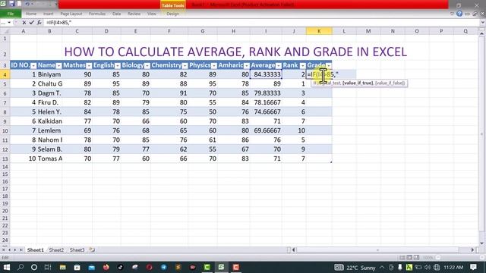Click cell with average 84.33333
The width and height of the screenshot is (486, 273).
(x=266, y=74)
